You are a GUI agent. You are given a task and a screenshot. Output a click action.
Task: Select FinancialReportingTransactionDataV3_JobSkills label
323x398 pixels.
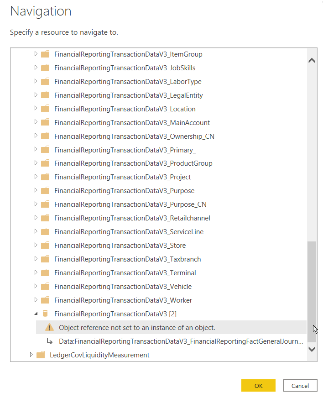pyautogui.click(x=125, y=68)
